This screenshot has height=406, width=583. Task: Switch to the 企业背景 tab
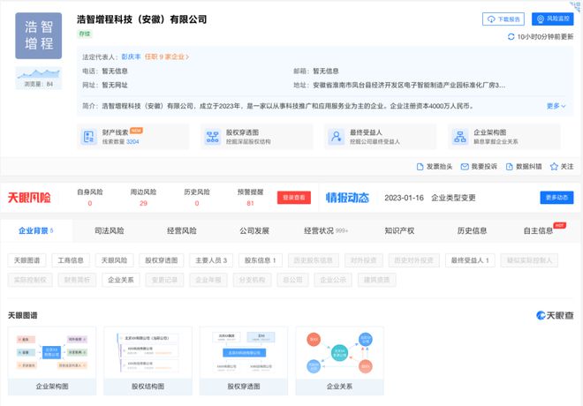point(36,230)
